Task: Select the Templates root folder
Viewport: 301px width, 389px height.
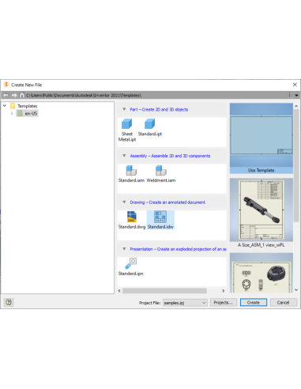Action: tap(24, 106)
